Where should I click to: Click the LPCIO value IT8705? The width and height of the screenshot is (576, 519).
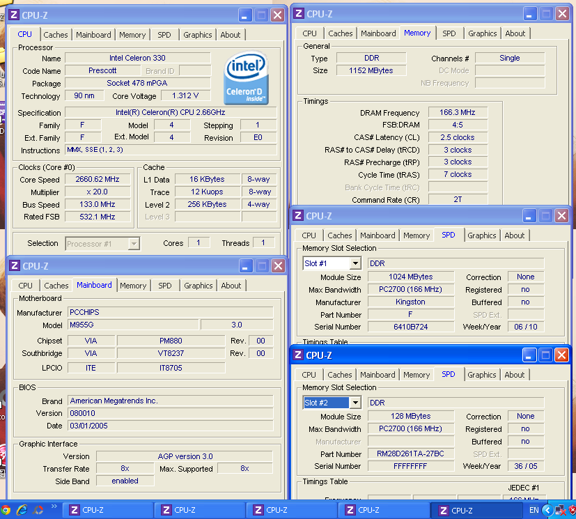(x=171, y=368)
